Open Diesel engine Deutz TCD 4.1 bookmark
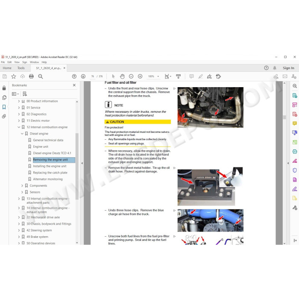This screenshot has width=299, height=299. click(x=52, y=153)
